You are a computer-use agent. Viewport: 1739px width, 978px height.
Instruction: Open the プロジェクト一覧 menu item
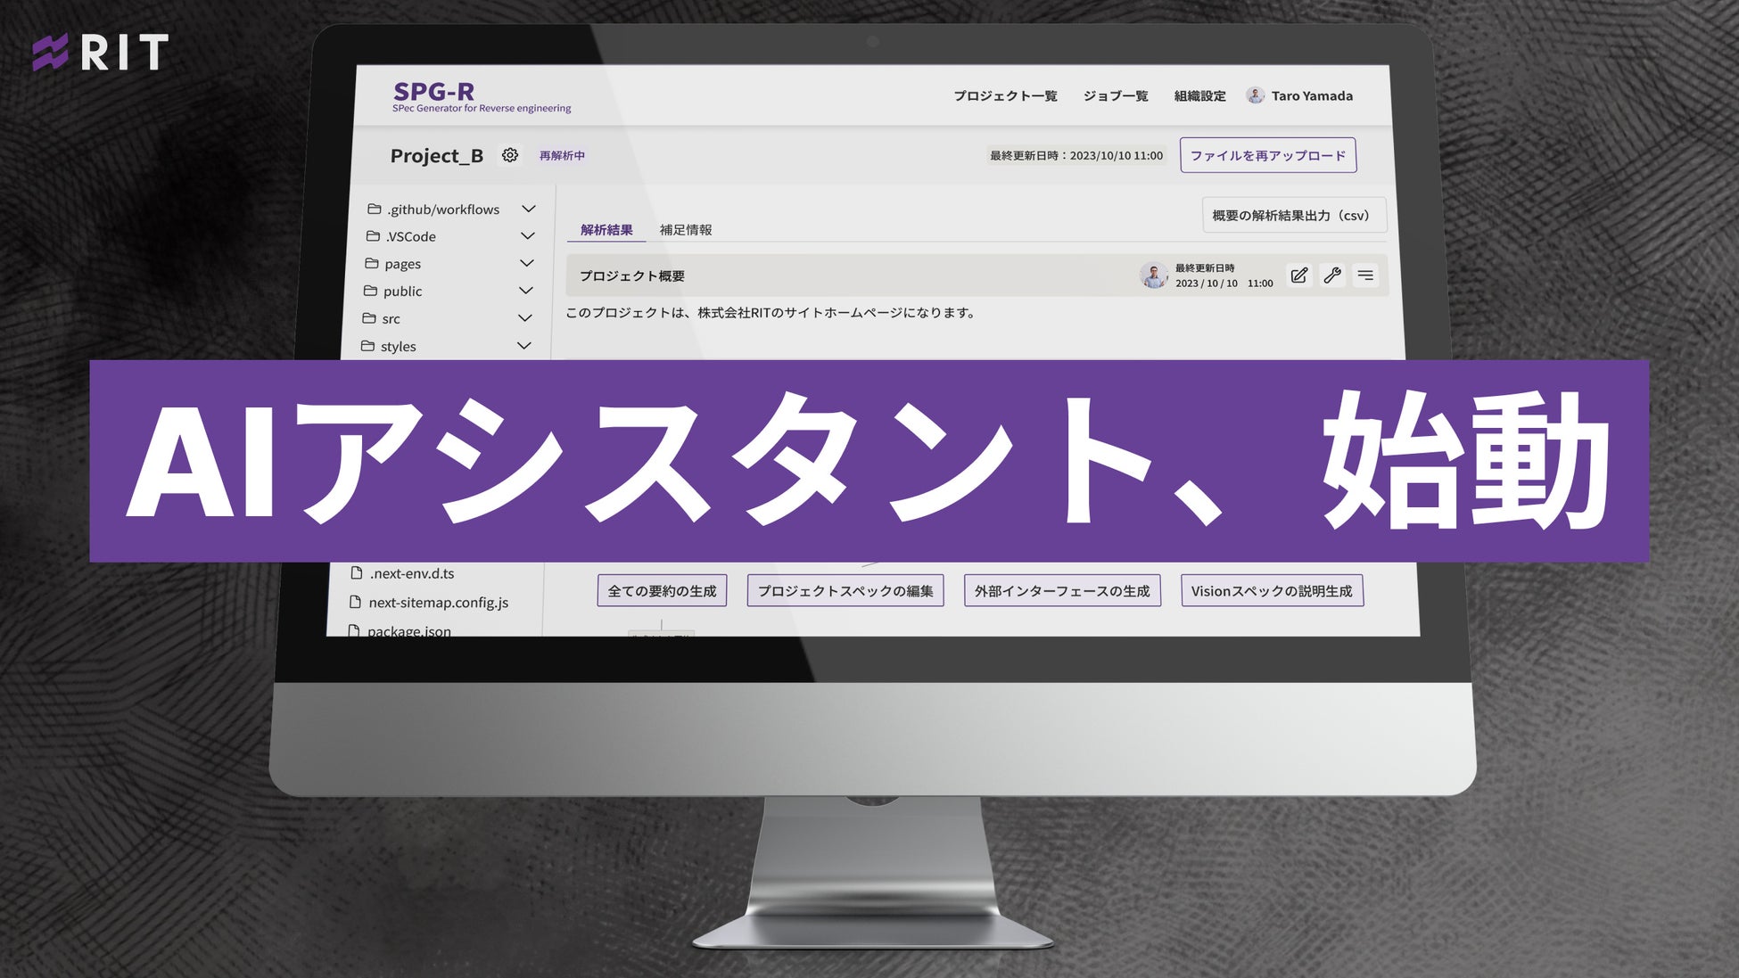[x=1005, y=96]
